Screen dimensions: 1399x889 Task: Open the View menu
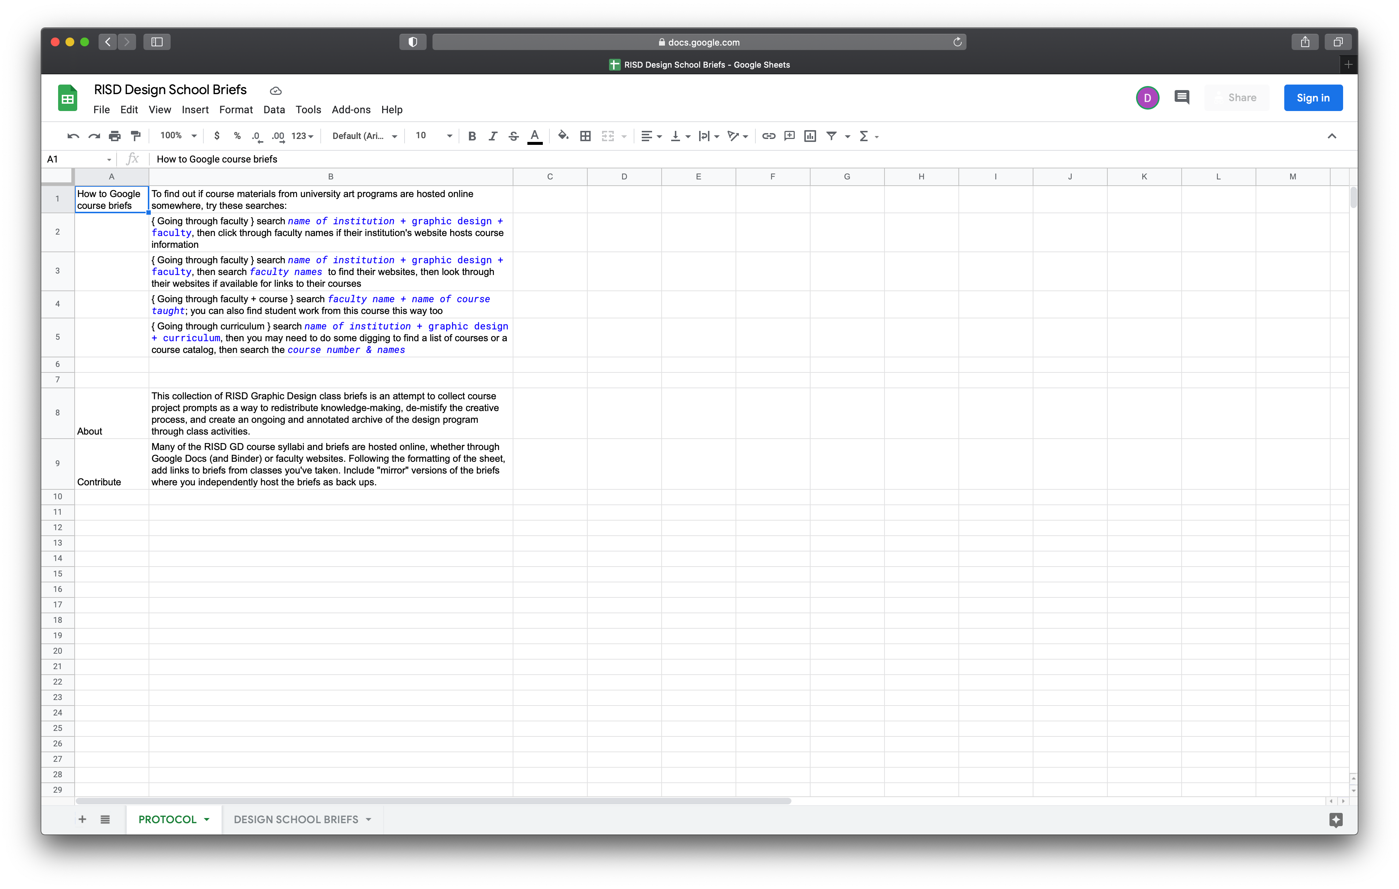pyautogui.click(x=160, y=110)
